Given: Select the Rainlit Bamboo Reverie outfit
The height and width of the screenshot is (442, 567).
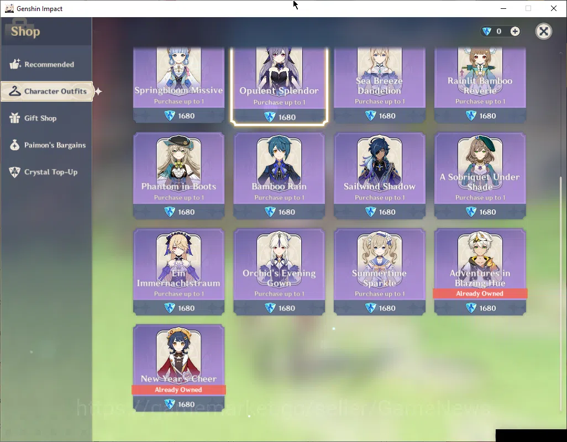Looking at the screenshot, I should click(x=480, y=85).
